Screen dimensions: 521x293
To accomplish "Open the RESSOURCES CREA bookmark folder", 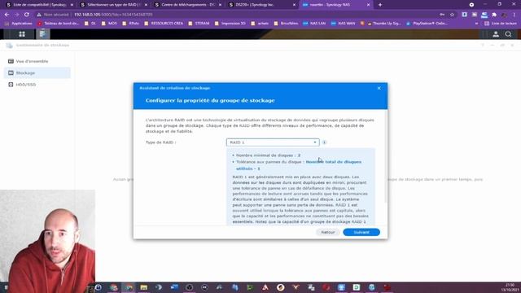I will pyautogui.click(x=164, y=24).
